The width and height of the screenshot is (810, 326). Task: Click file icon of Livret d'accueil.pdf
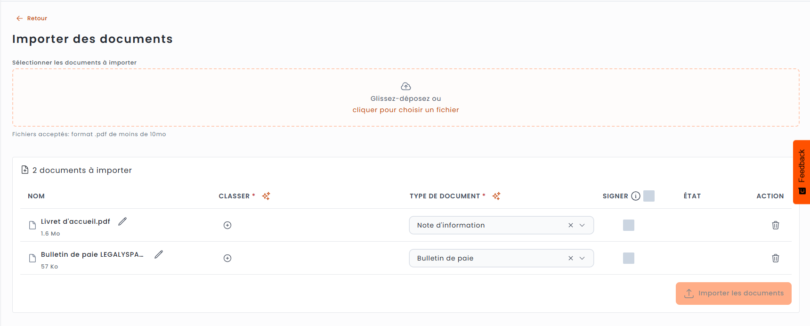(x=32, y=225)
